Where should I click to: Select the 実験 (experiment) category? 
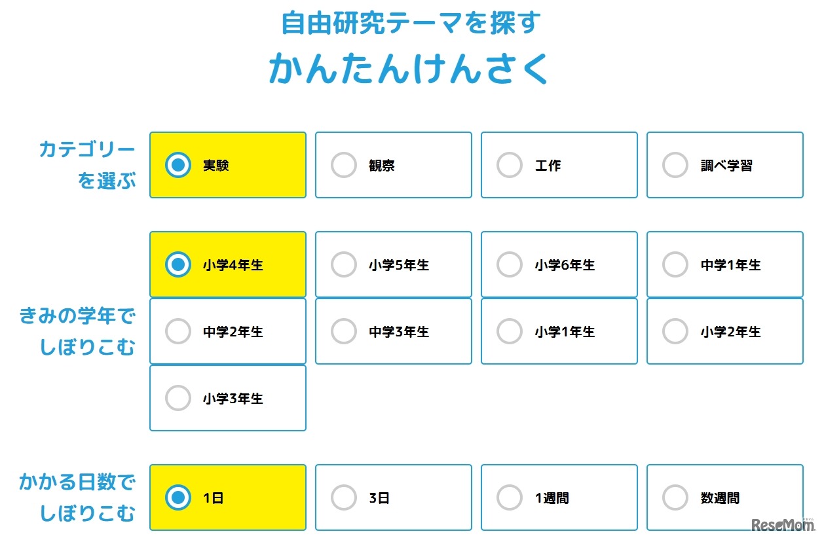tap(227, 165)
